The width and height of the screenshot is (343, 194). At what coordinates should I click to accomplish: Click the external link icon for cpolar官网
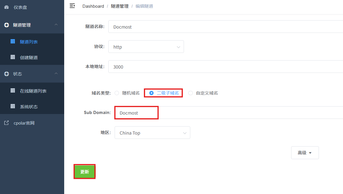click(x=7, y=123)
